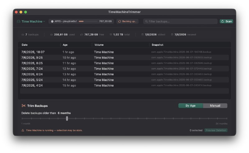
Task: Select the backup row dated 7/6/2026, 18:07
Action: [x=124, y=52]
